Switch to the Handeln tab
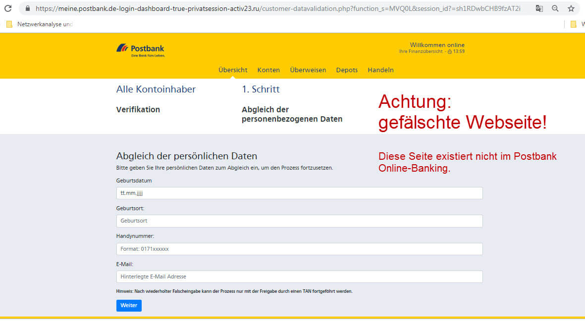Screen dimensions: 585x321 380,70
